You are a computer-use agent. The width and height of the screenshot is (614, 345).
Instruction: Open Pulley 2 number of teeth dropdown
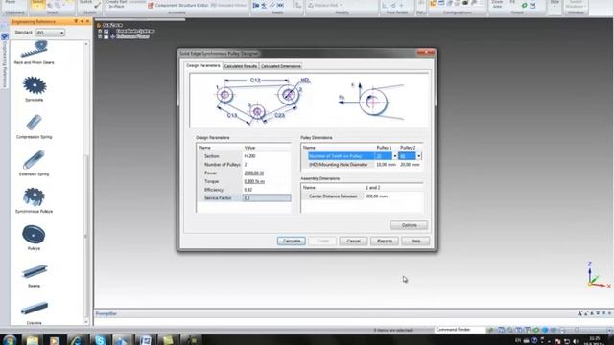pyautogui.click(x=418, y=156)
